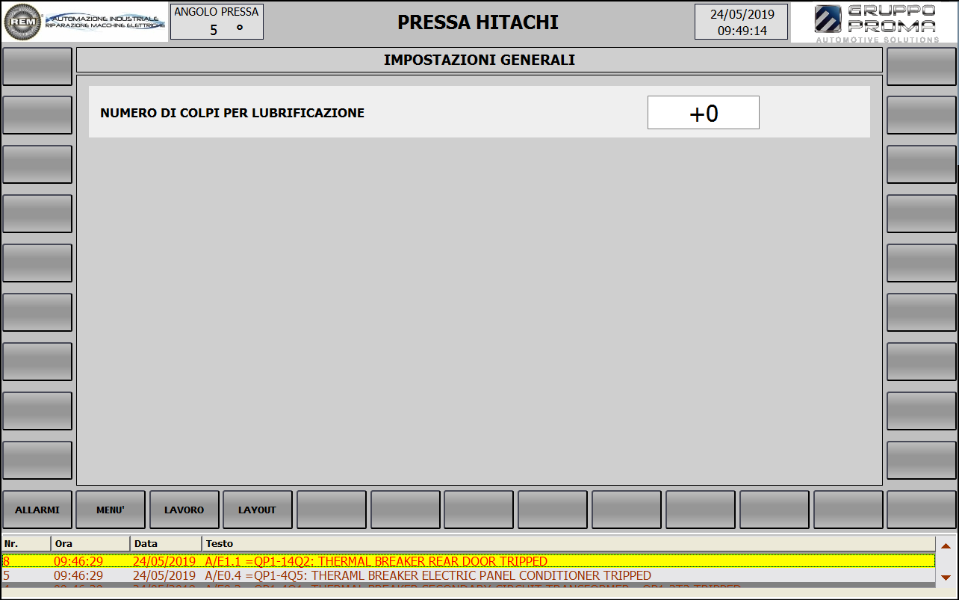Click alarm number 5 in the Nr. column
Image resolution: width=959 pixels, height=600 pixels.
coord(7,575)
